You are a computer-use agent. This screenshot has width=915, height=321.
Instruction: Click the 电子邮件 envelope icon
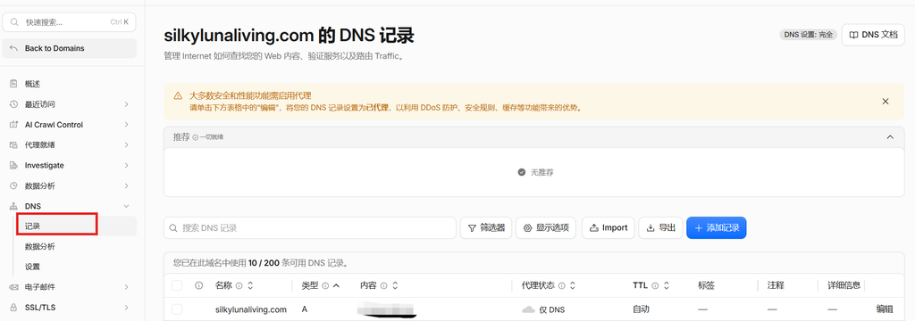click(13, 287)
